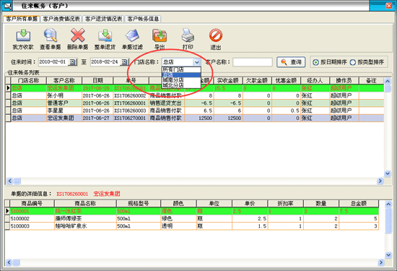Open the 单据过滤 filter icon

pos(132,35)
